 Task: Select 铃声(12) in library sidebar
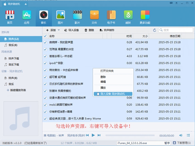(21, 39)
